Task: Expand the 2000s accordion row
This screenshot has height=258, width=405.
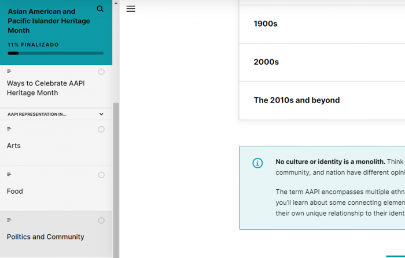Action: (x=322, y=62)
